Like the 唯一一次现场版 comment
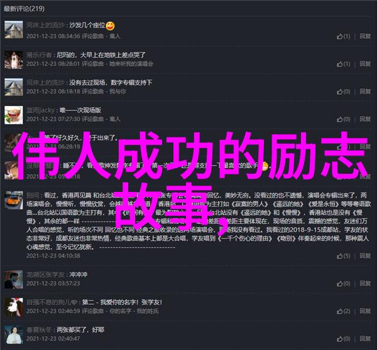Viewport: 377px width, 350px height. tap(343, 119)
